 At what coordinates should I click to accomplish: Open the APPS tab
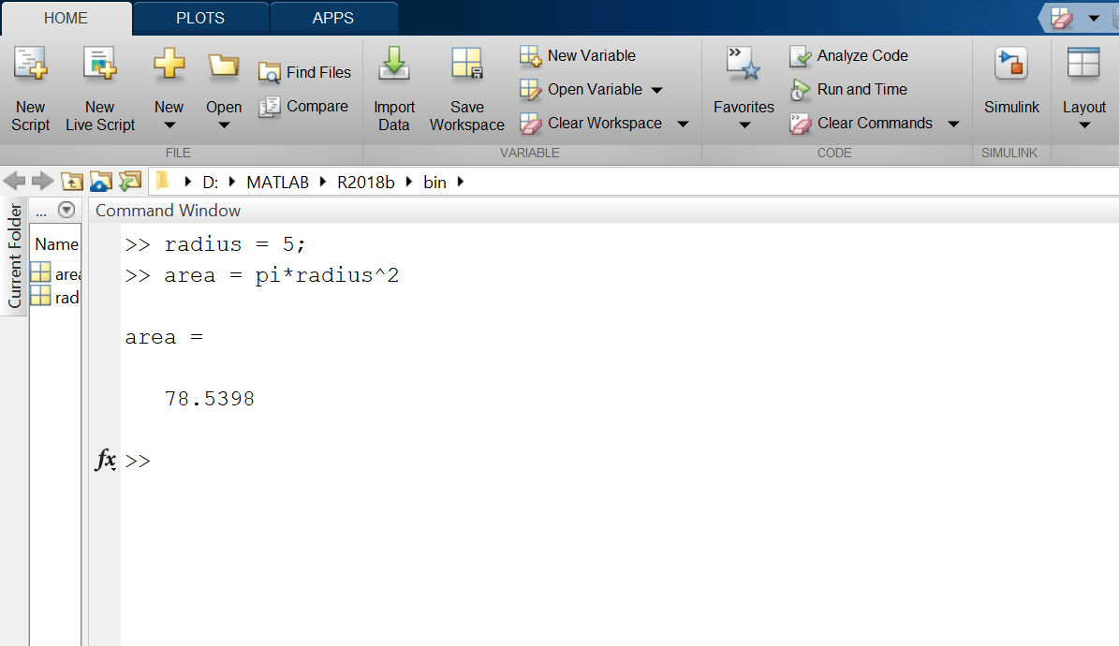(333, 17)
